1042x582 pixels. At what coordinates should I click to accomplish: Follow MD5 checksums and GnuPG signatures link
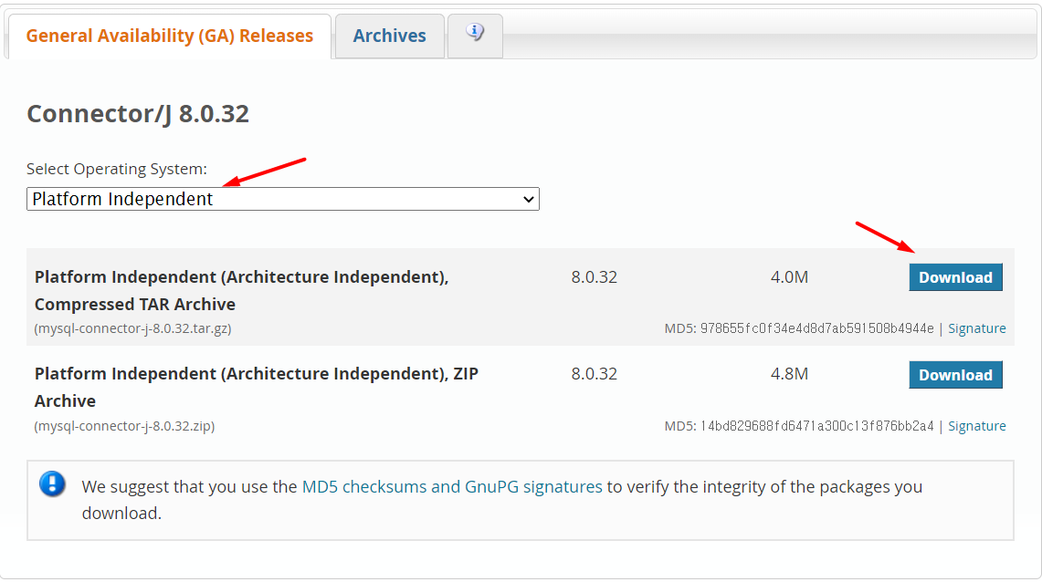[452, 486]
